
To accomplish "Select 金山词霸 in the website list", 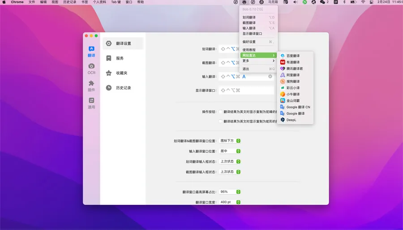I will pos(293,101).
